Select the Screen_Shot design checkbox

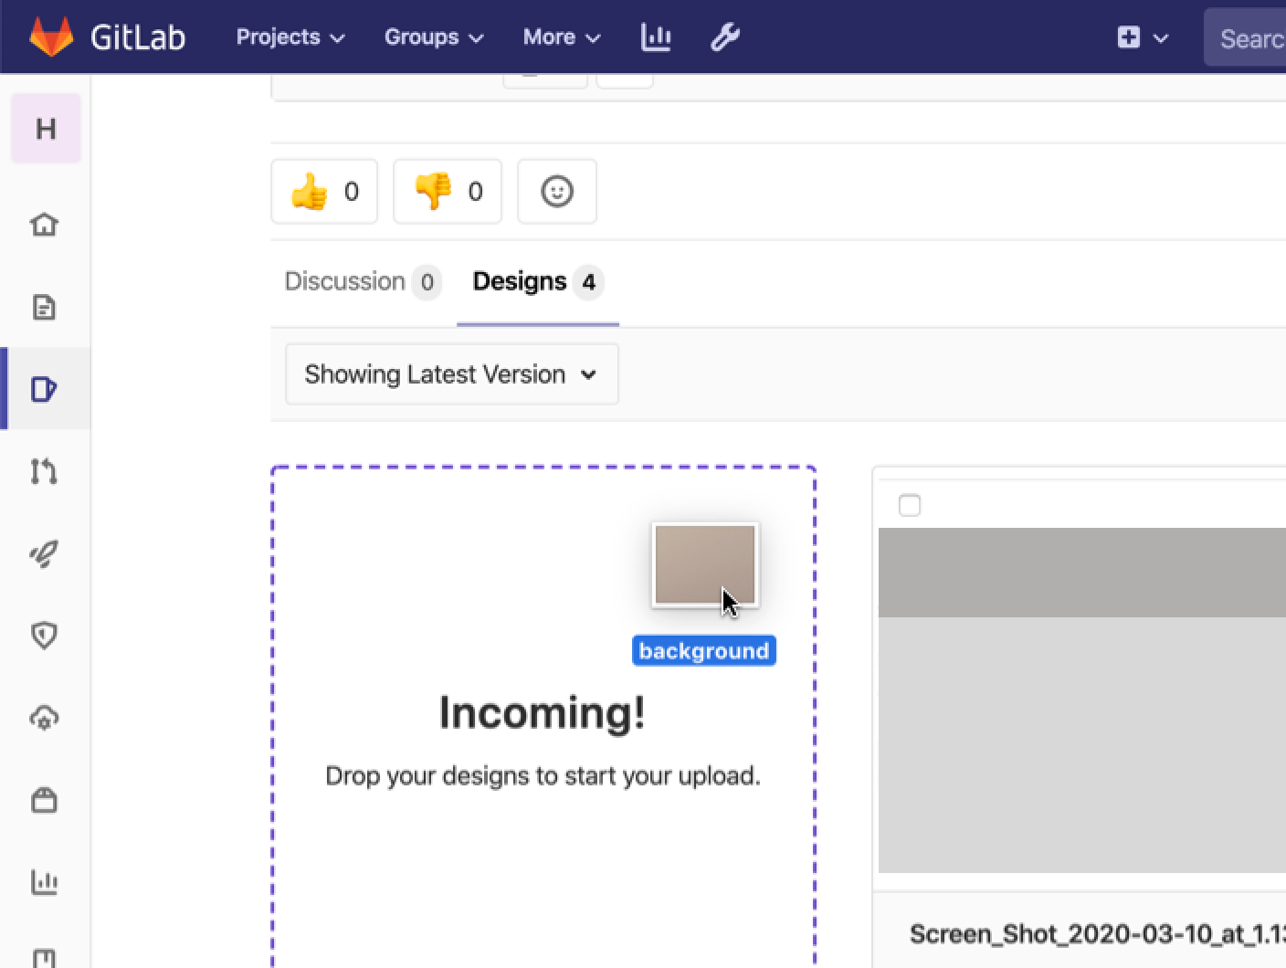[x=910, y=504]
